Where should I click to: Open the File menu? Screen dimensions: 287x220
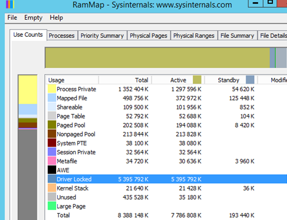point(12,18)
